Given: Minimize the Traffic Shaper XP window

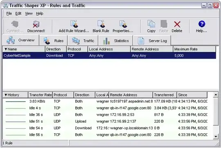Looking at the screenshot, I should coord(204,5).
